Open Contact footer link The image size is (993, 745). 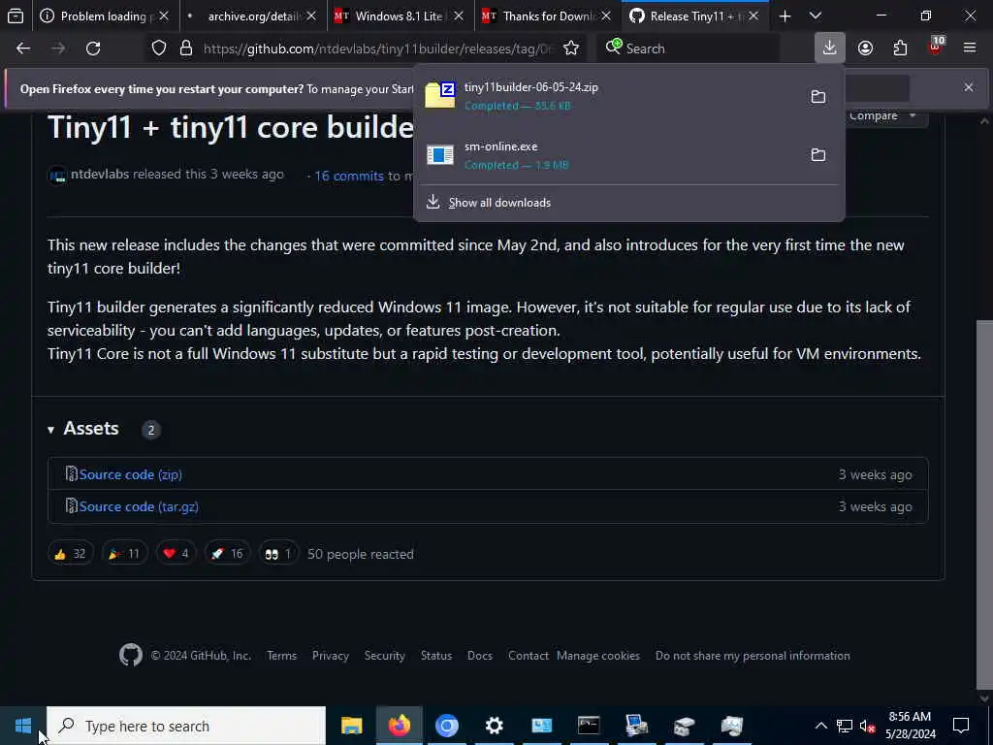click(x=529, y=656)
